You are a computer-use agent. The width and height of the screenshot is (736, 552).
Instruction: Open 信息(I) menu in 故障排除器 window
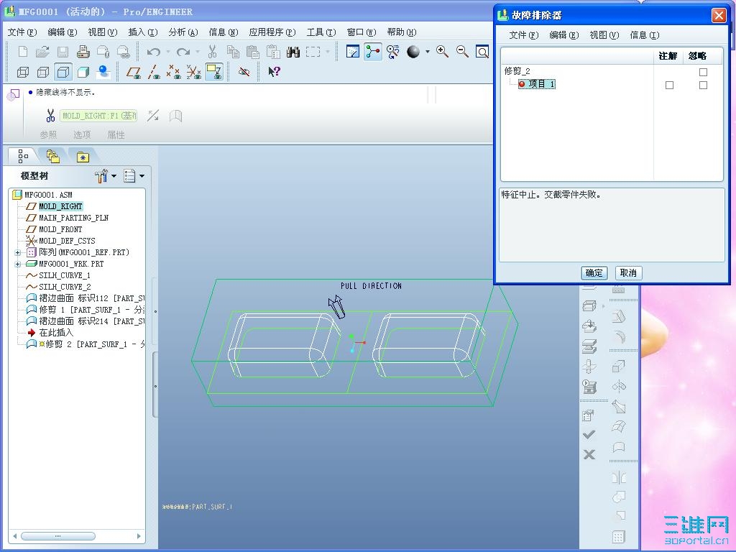tap(645, 35)
